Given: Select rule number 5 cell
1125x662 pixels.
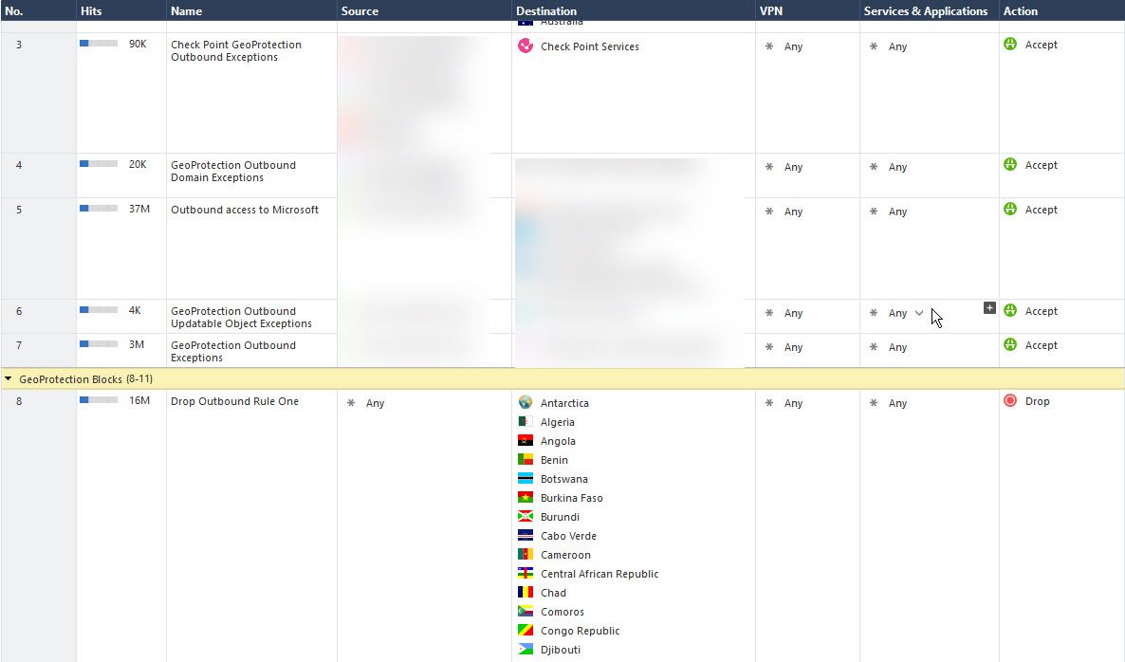Looking at the screenshot, I should tap(38, 248).
